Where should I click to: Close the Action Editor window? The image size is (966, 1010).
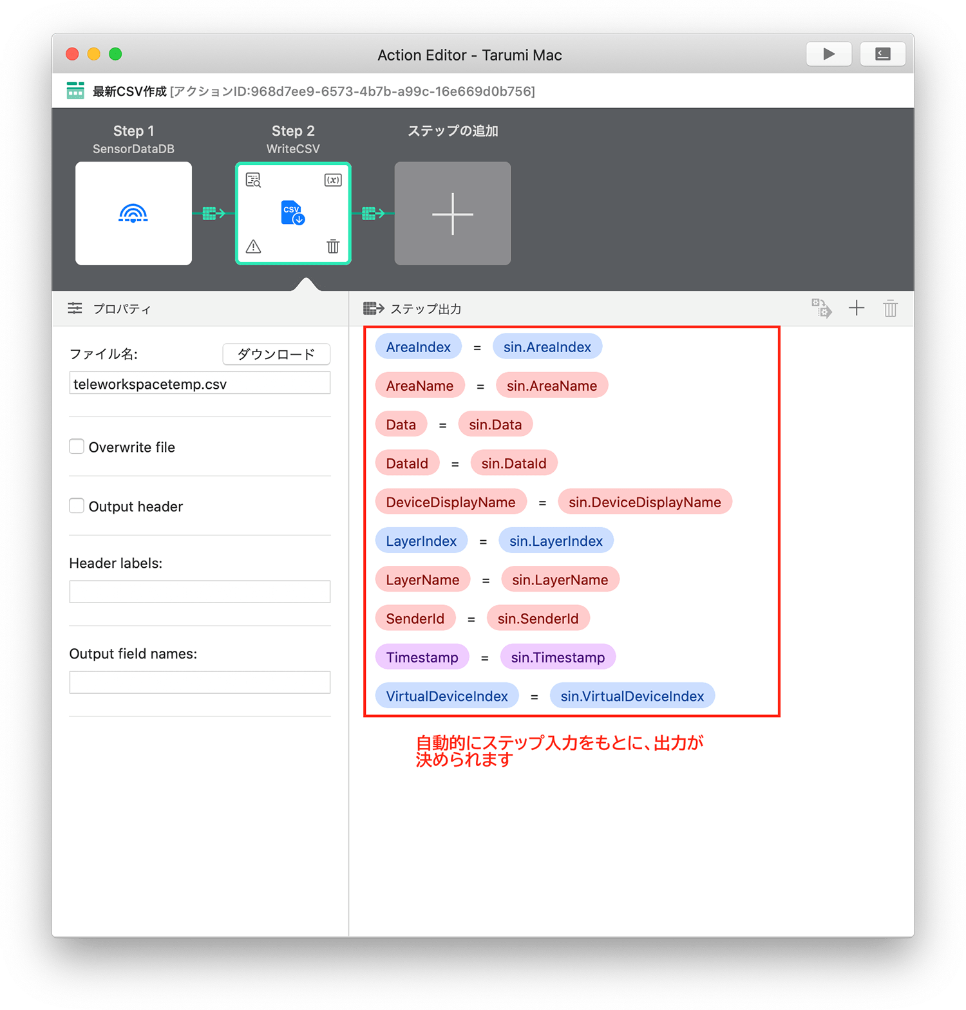coord(72,54)
